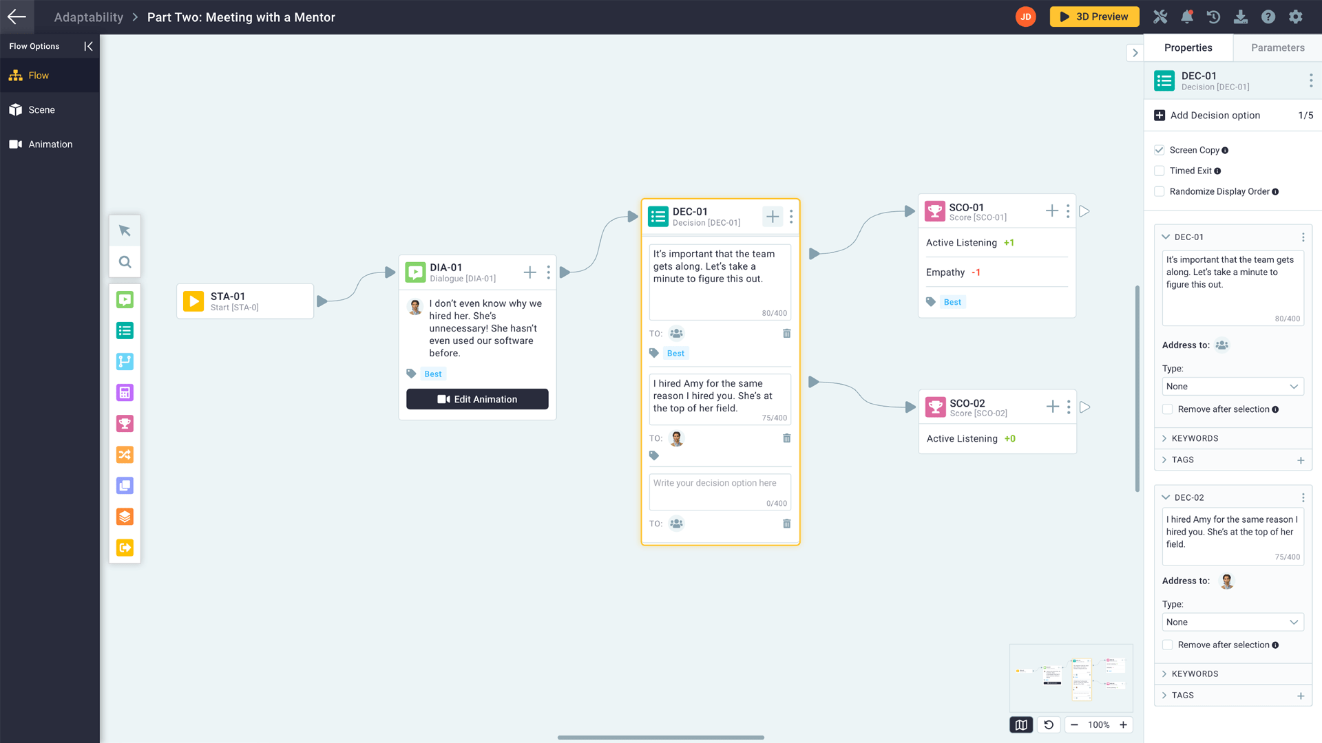This screenshot has width=1322, height=743.
Task: Select the Scene panel icon
Action: [15, 109]
